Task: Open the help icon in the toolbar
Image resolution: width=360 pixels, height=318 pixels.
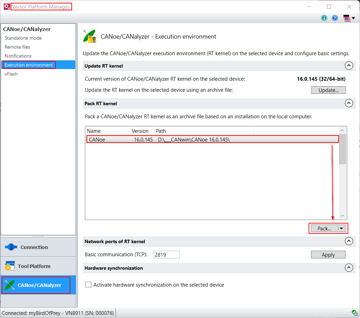Action: [x=335, y=18]
